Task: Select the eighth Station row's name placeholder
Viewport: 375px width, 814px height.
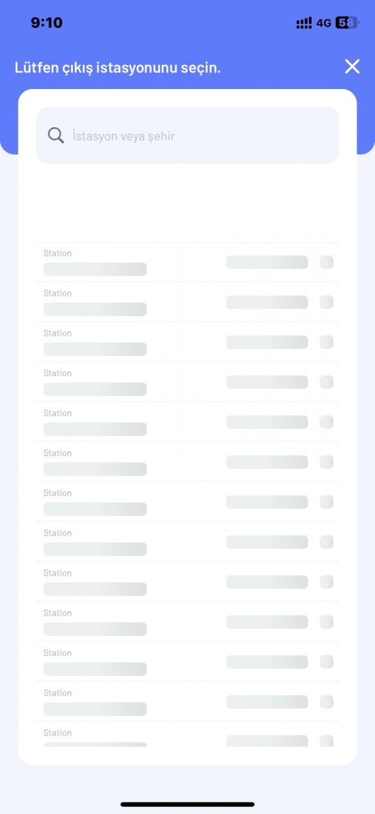Action: pos(95,549)
